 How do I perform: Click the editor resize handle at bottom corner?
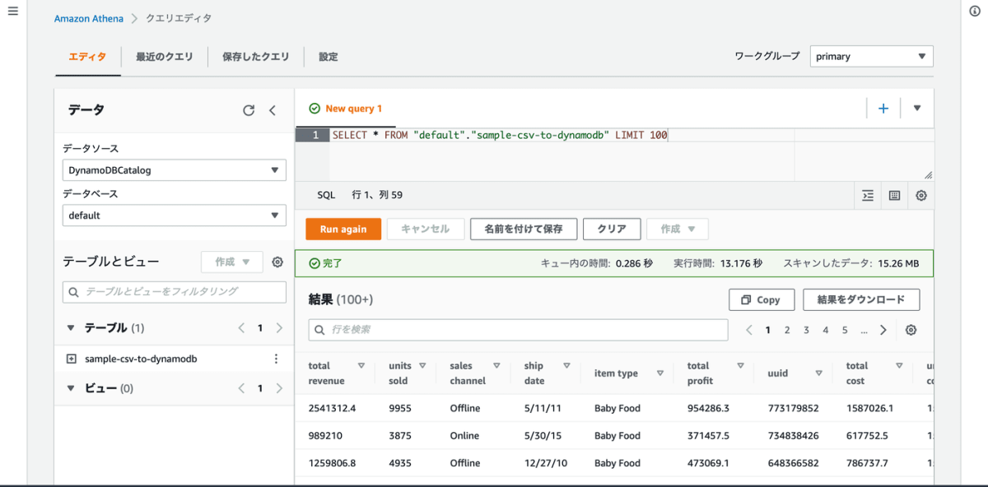(928, 175)
